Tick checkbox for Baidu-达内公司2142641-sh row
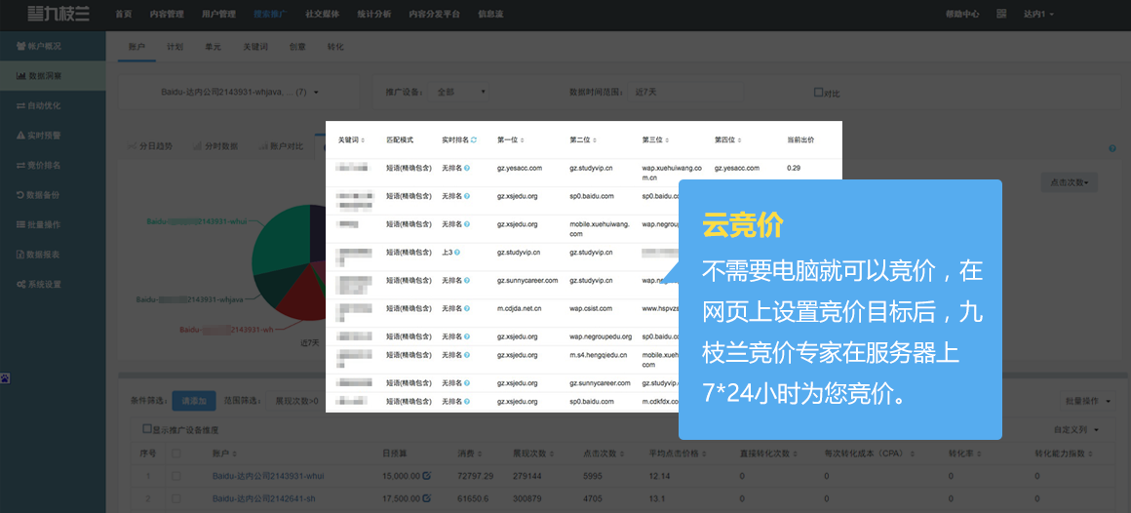The image size is (1131, 513). click(176, 498)
